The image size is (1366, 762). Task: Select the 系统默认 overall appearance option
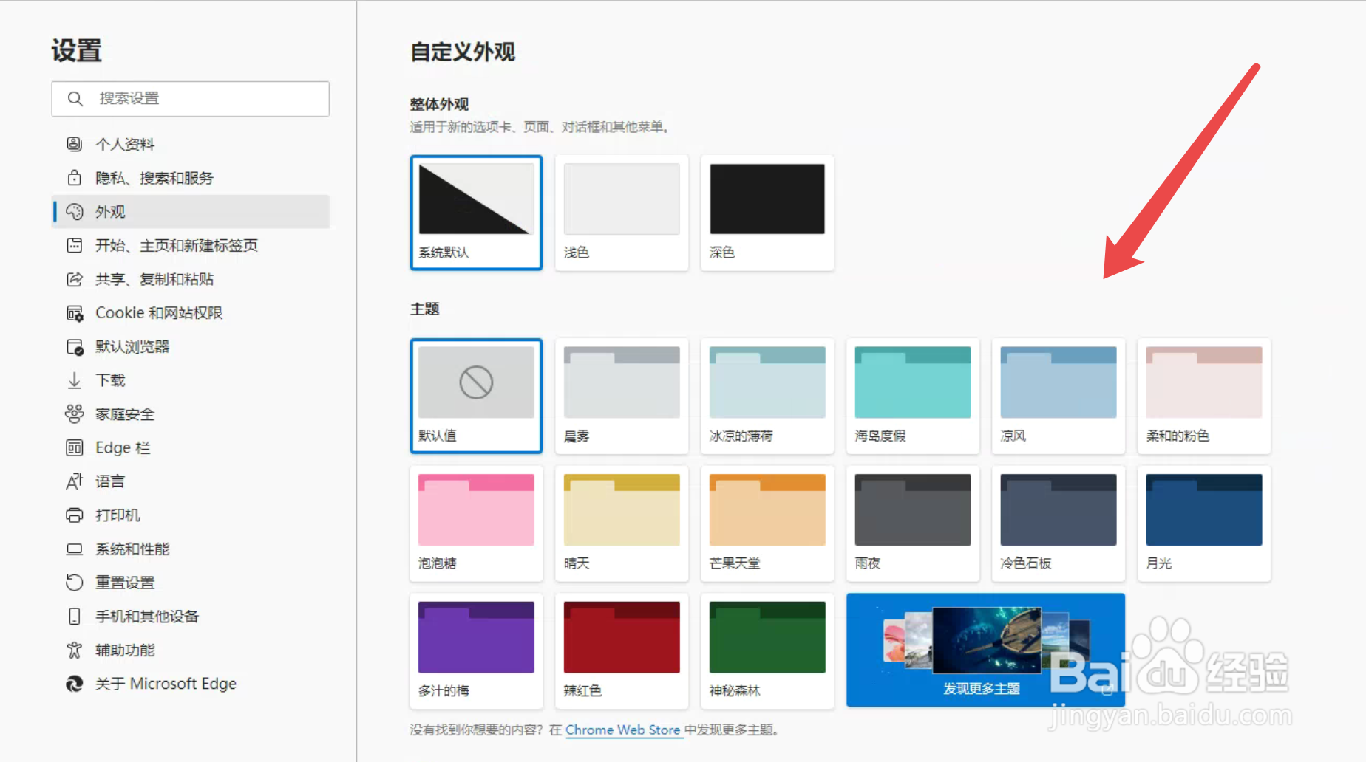pos(475,213)
